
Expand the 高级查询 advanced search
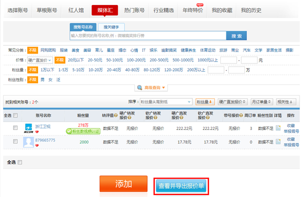[151, 87]
